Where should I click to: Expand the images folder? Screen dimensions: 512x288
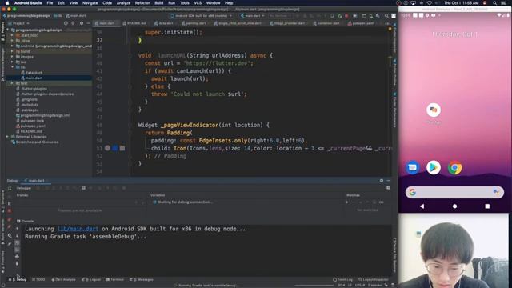point(13,57)
